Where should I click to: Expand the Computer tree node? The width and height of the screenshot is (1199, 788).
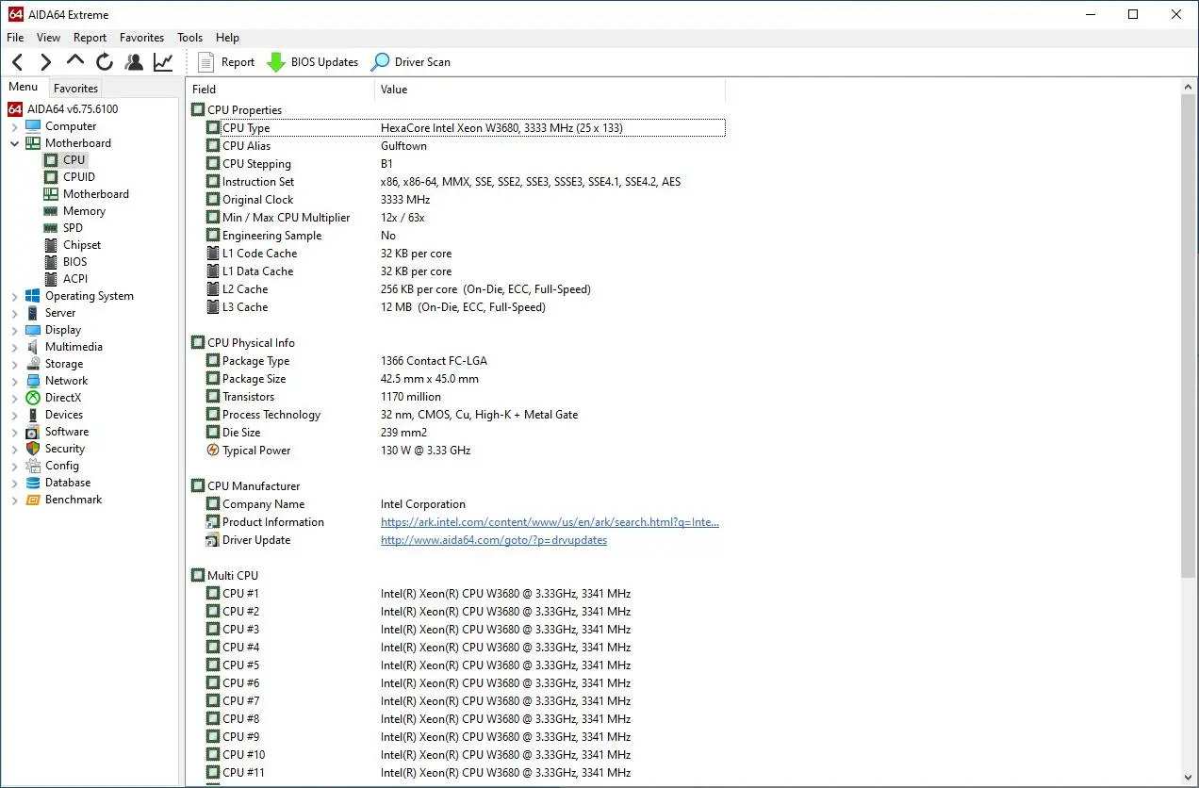point(15,126)
